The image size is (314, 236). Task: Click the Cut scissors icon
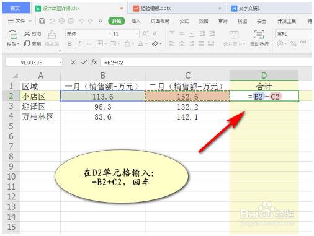[x=27, y=33]
